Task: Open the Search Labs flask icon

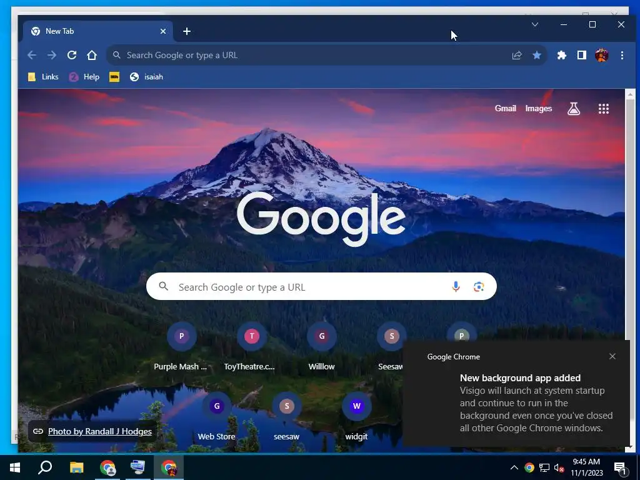Action: tap(574, 109)
